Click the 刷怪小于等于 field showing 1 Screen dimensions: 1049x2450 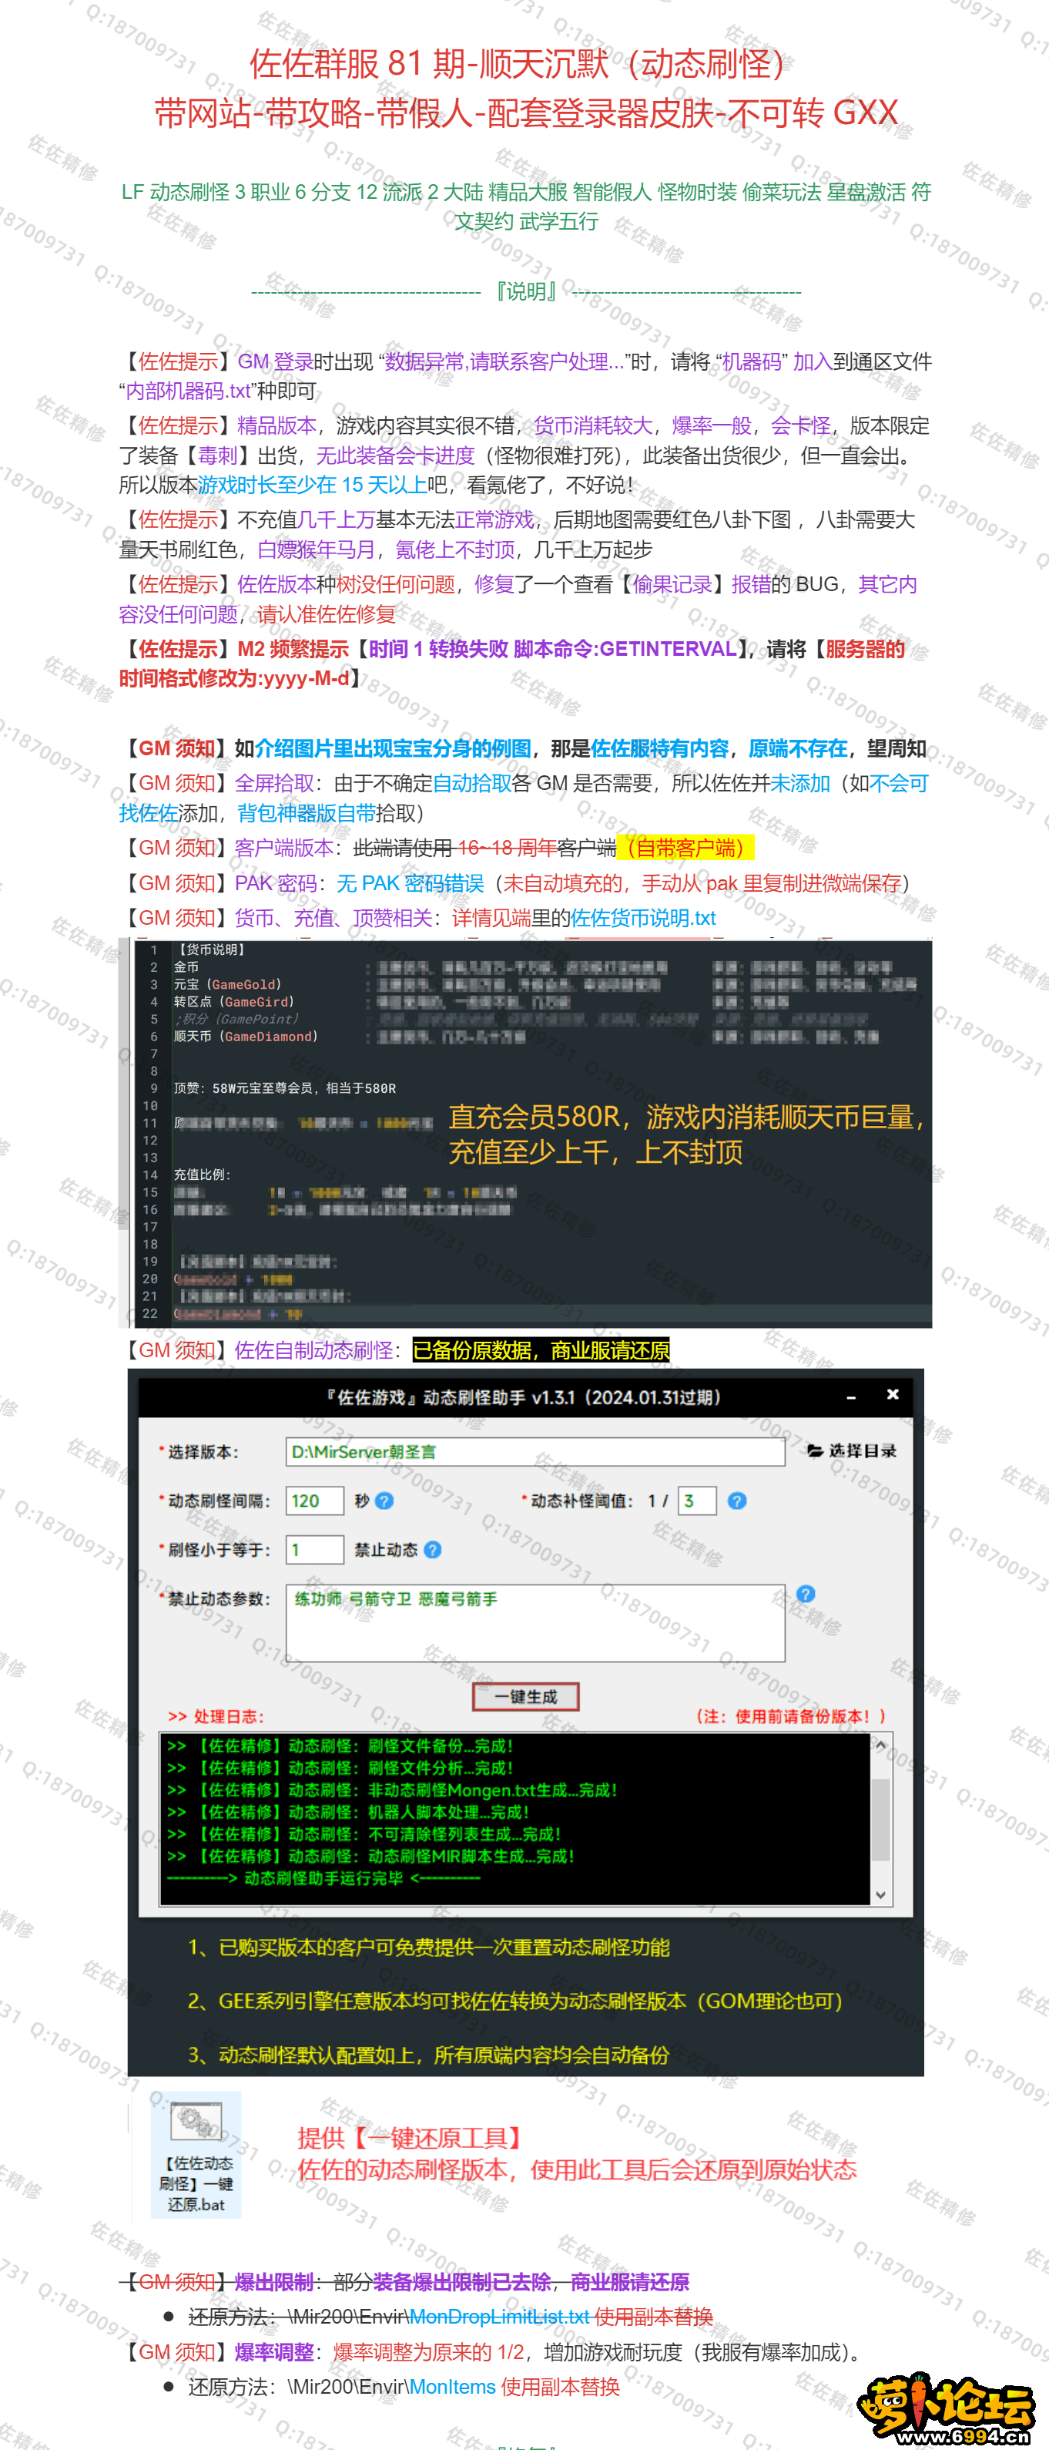click(x=314, y=1549)
